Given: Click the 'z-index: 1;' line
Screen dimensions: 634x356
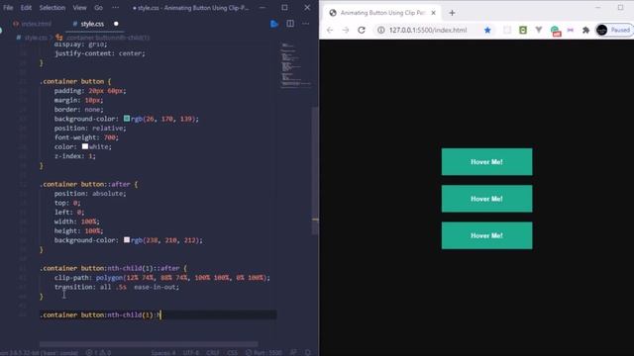Looking at the screenshot, I should coord(75,156).
